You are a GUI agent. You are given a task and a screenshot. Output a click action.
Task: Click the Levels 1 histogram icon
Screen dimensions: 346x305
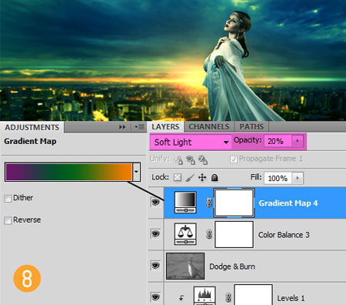tap(205, 296)
